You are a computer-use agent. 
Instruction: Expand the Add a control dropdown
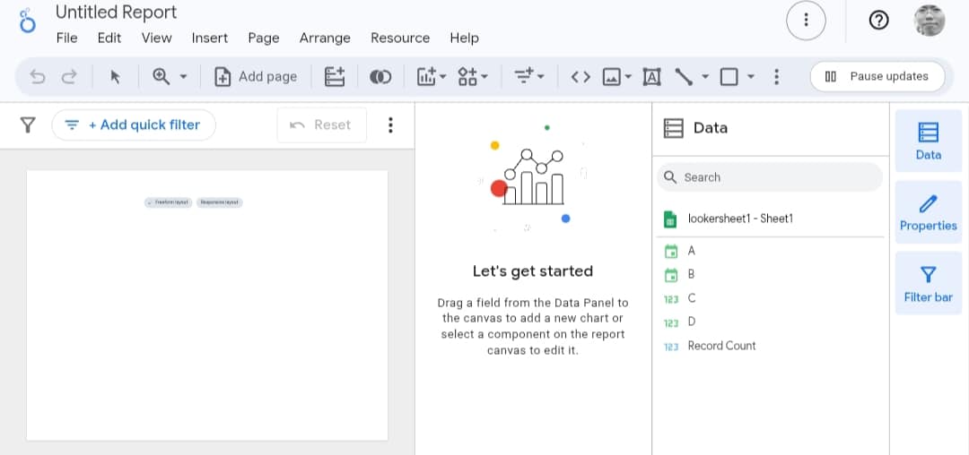click(x=473, y=77)
